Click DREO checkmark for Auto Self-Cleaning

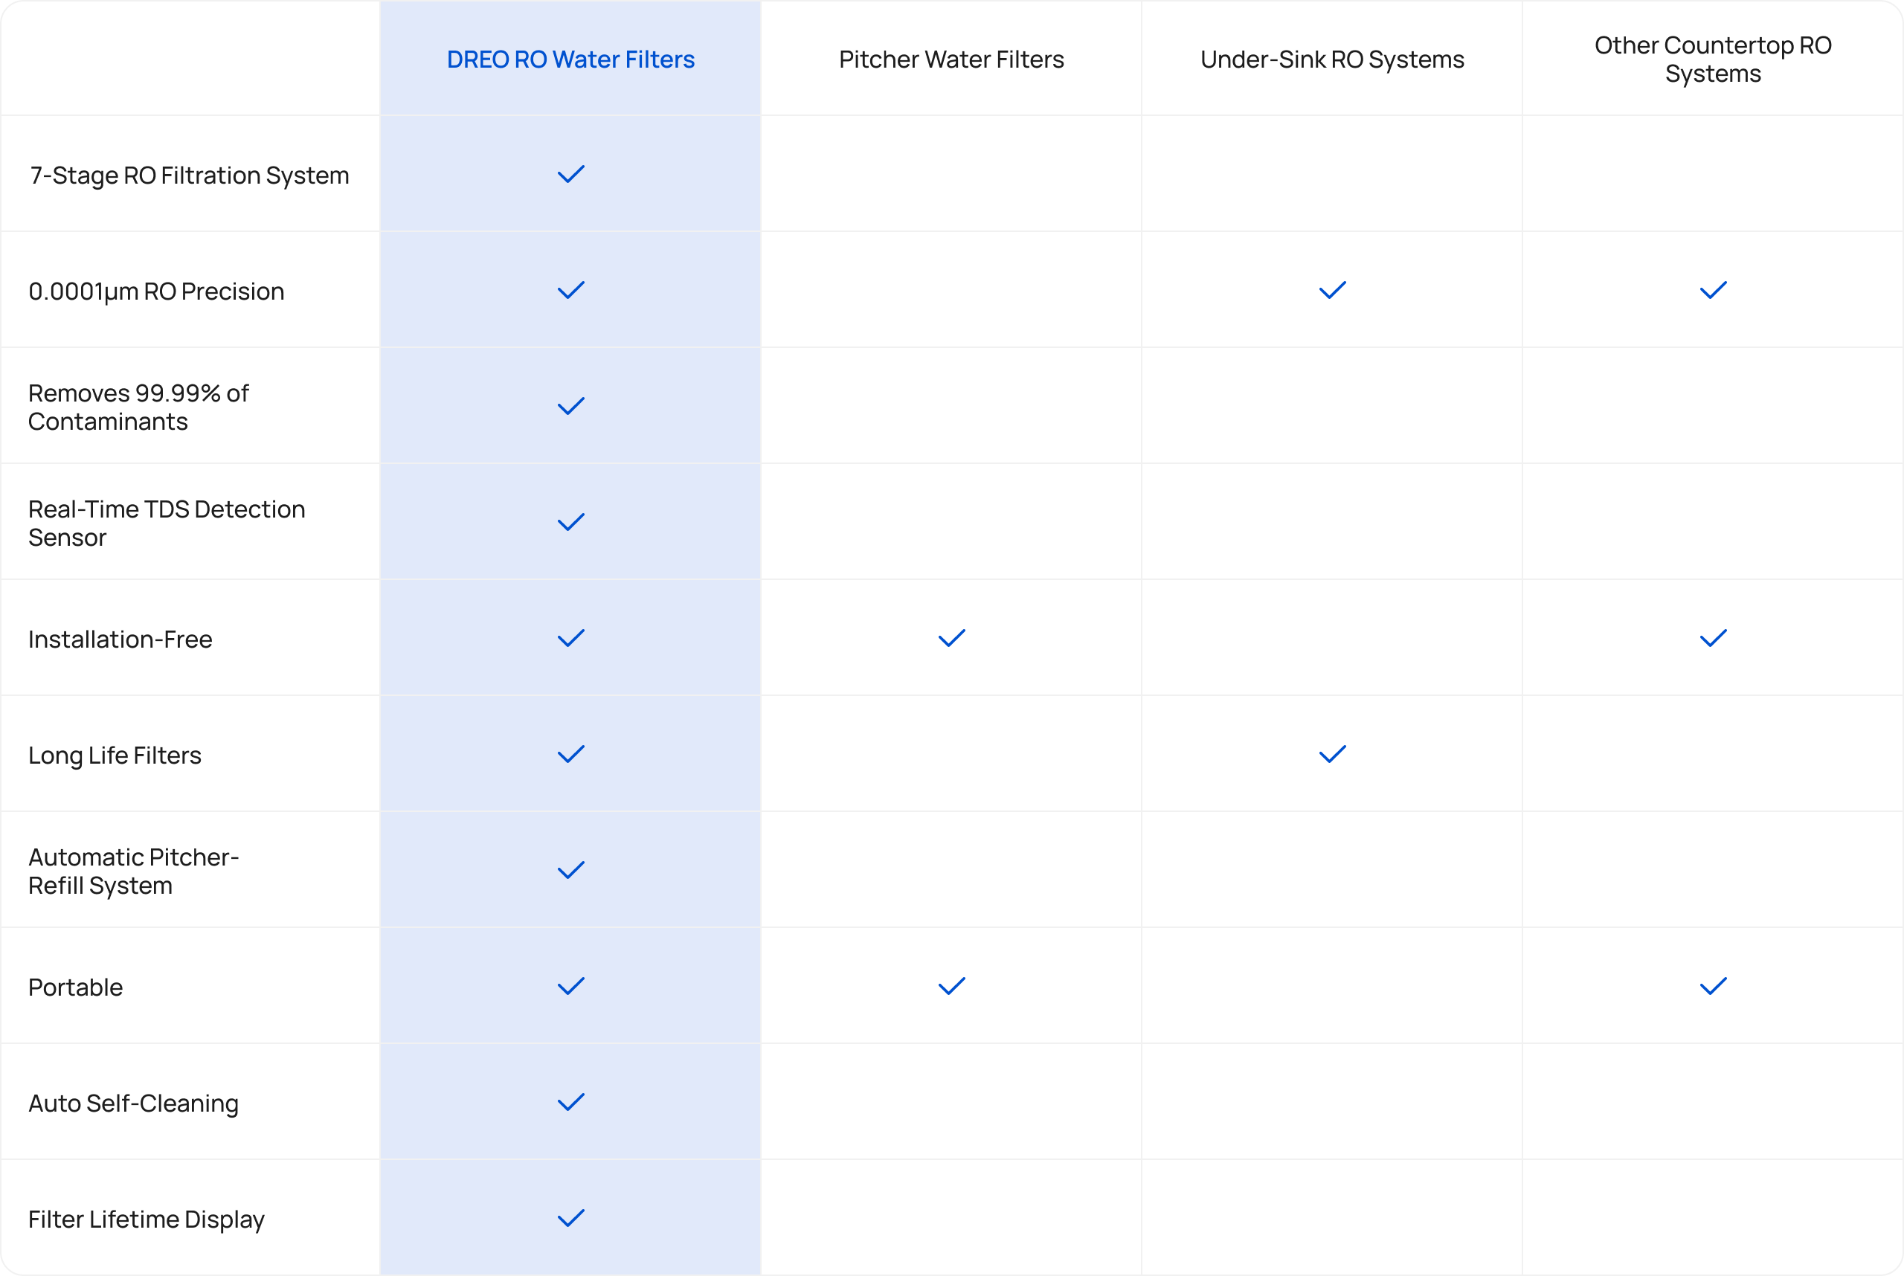click(570, 1103)
